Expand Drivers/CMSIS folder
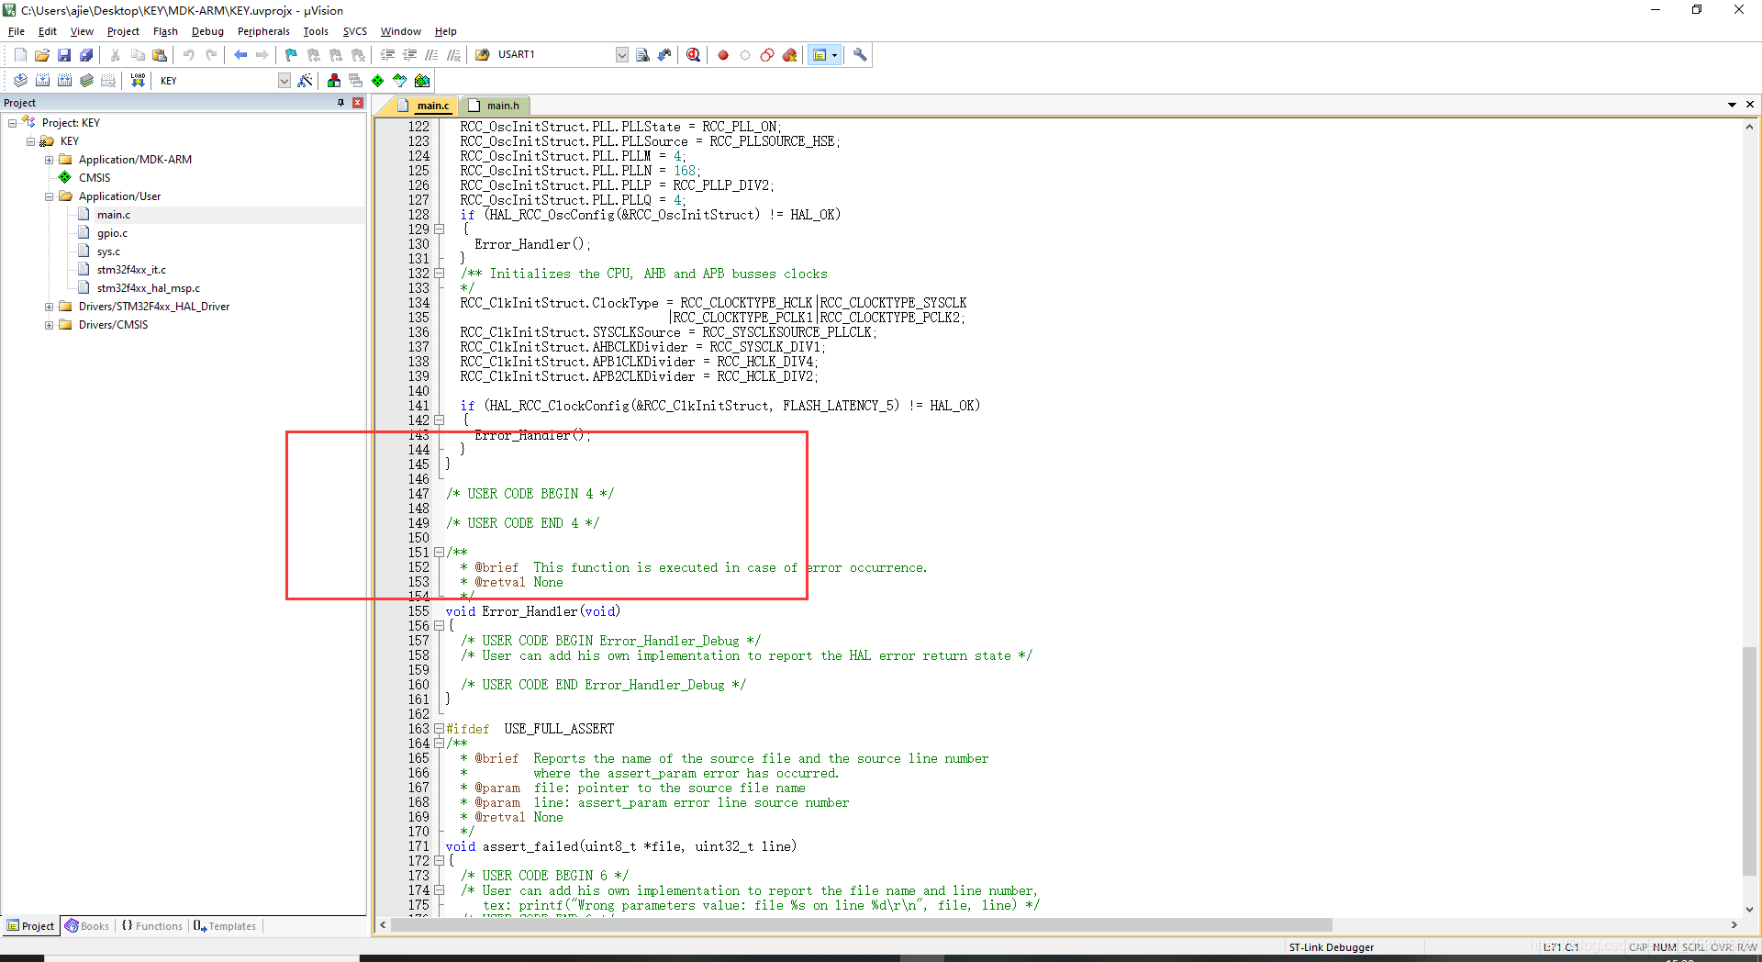 [x=49, y=325]
